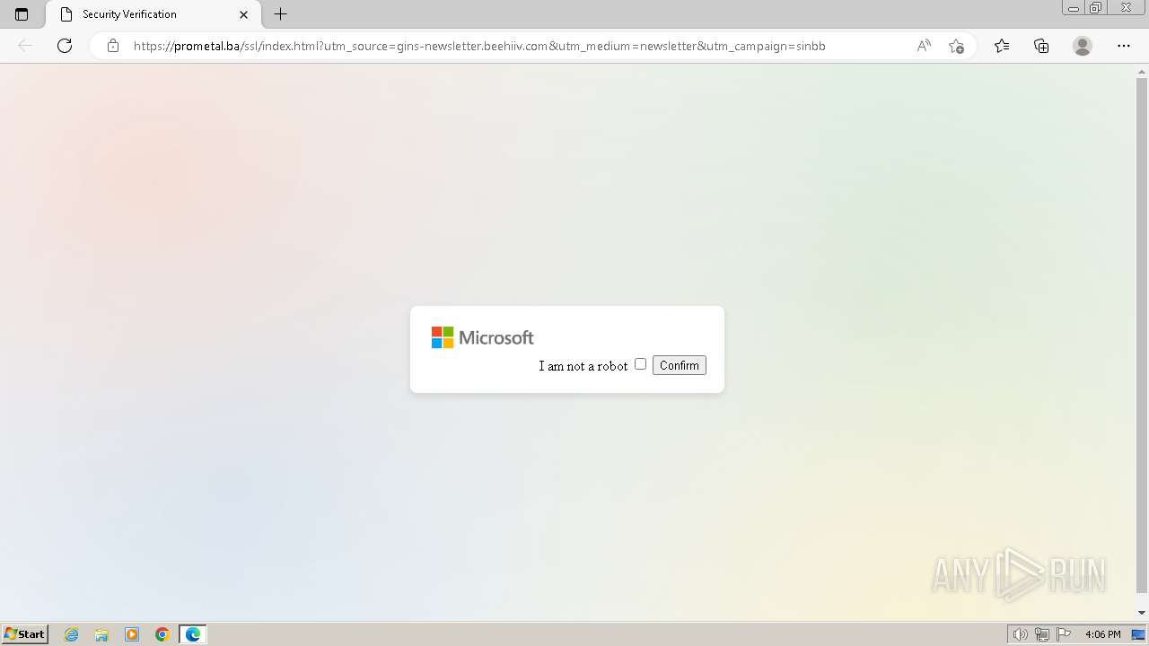The width and height of the screenshot is (1149, 646).
Task: Open a new tab with plus icon
Action: click(x=281, y=14)
